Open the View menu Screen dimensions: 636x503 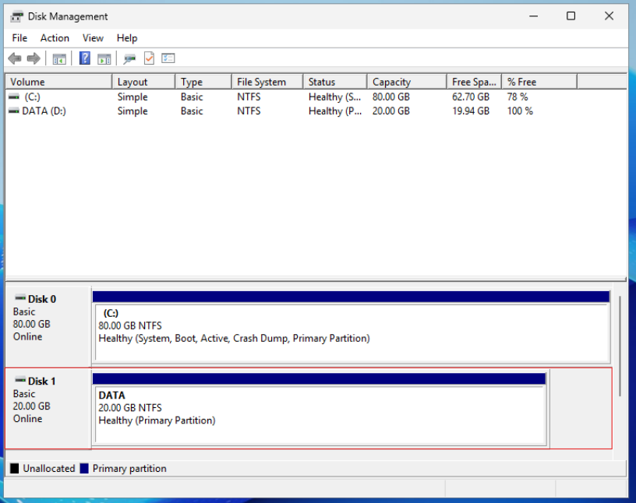[x=93, y=38]
